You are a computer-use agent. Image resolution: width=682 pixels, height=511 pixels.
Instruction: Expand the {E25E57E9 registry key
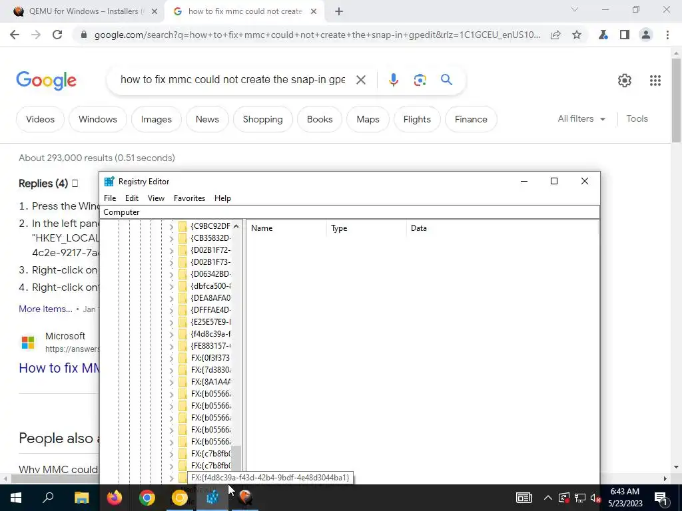coord(171,323)
